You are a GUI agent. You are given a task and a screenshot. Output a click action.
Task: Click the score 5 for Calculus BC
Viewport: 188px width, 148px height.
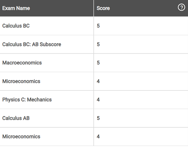coord(98,26)
